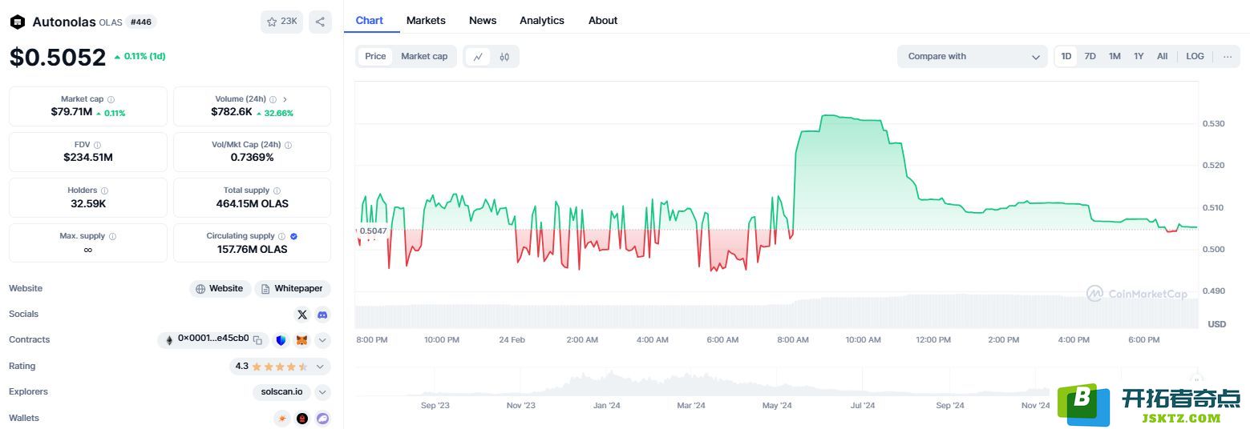Switch to the Analytics tab
This screenshot has width=1250, height=429.
542,20
